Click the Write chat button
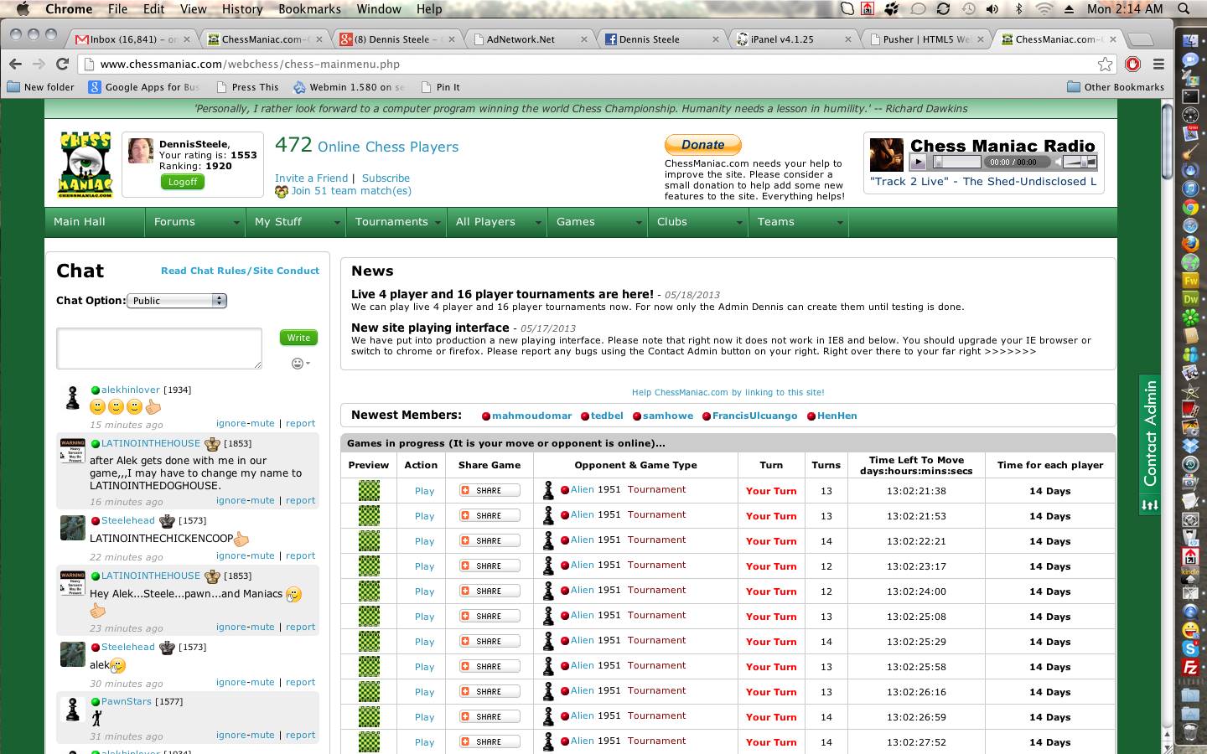 tap(298, 338)
